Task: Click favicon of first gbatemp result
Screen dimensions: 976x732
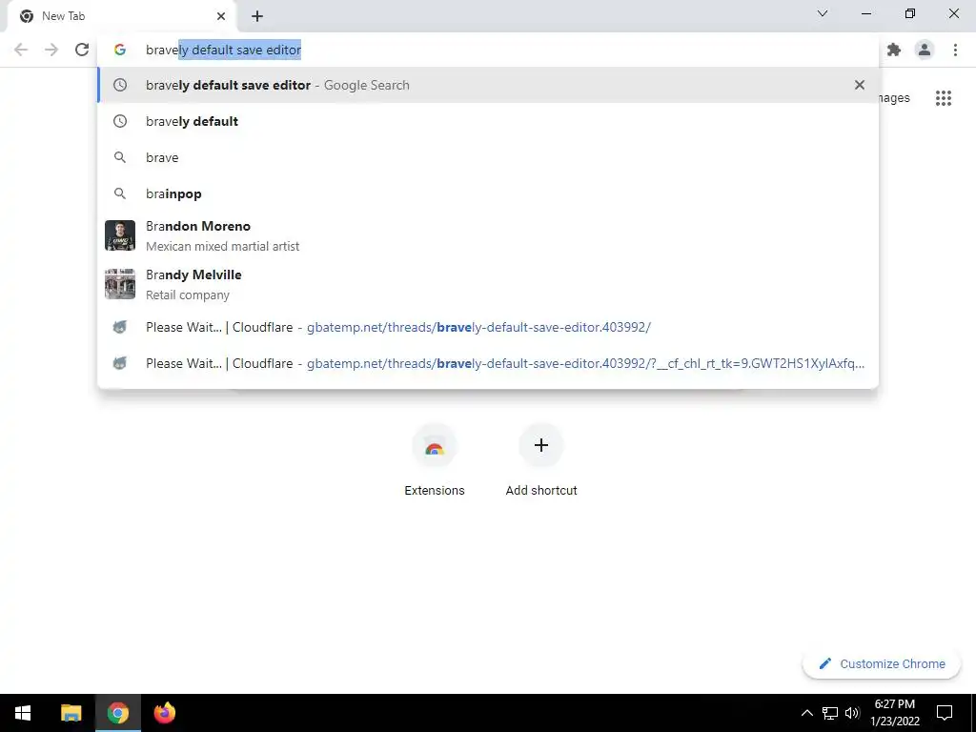Action: coord(120,328)
